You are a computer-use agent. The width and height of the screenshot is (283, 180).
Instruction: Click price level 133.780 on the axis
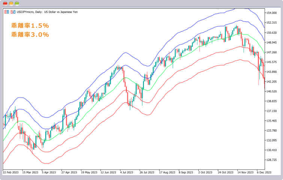(x=271, y=130)
